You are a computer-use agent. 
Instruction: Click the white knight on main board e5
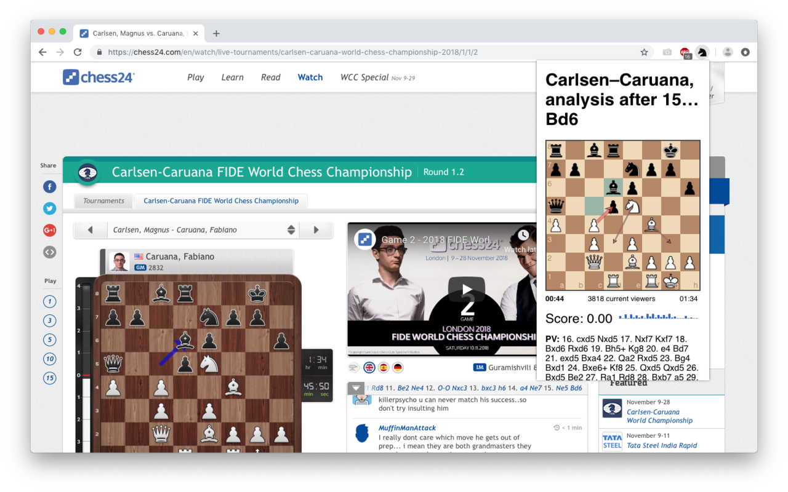point(209,363)
